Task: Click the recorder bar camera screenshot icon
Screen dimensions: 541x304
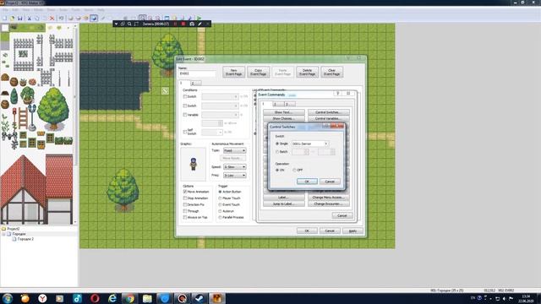Action: 192,24
